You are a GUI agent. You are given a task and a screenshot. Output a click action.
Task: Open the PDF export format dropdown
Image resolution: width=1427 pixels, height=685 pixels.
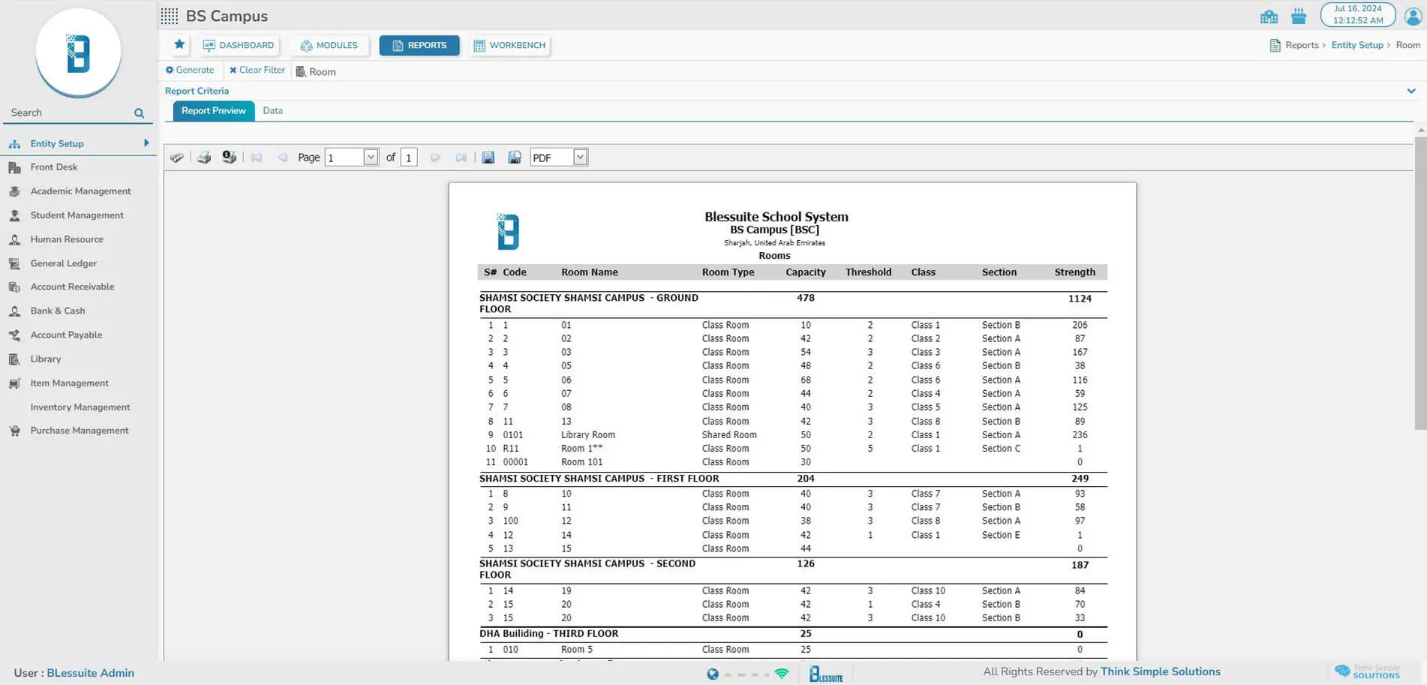(x=580, y=158)
